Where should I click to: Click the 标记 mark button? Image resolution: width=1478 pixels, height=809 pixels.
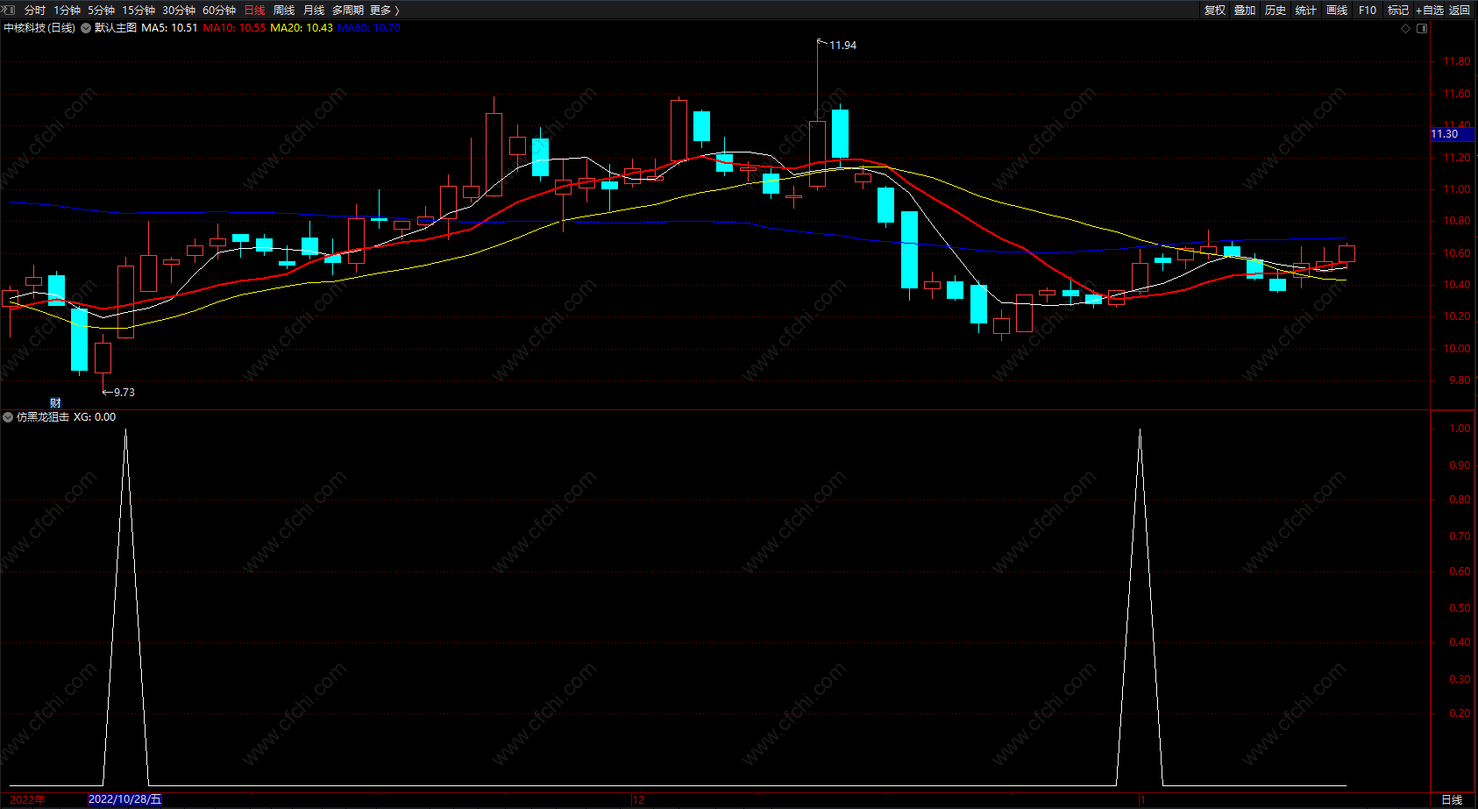1398,11
